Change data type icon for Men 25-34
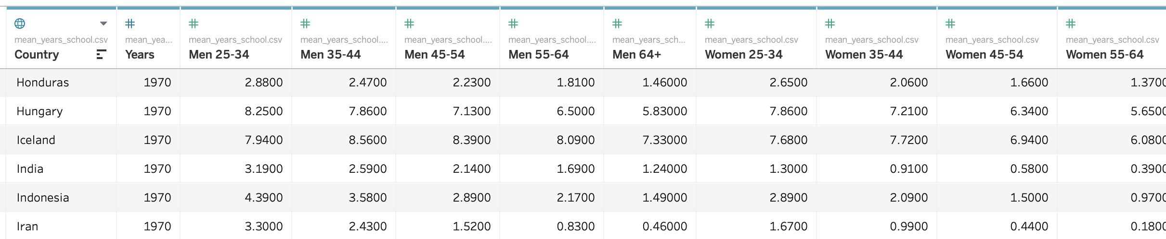The height and width of the screenshot is (239, 1166). 194,24
